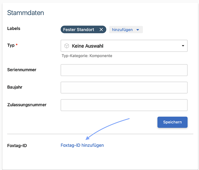
Task: Click the Foxtag-ID field label
Action: pos(17,145)
